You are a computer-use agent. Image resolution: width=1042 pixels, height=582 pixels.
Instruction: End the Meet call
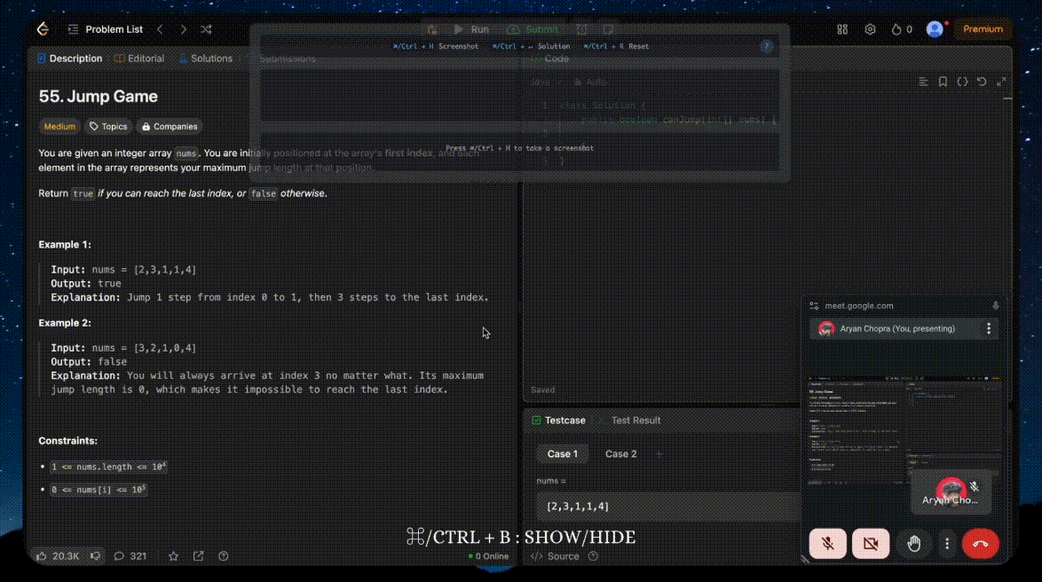point(980,544)
